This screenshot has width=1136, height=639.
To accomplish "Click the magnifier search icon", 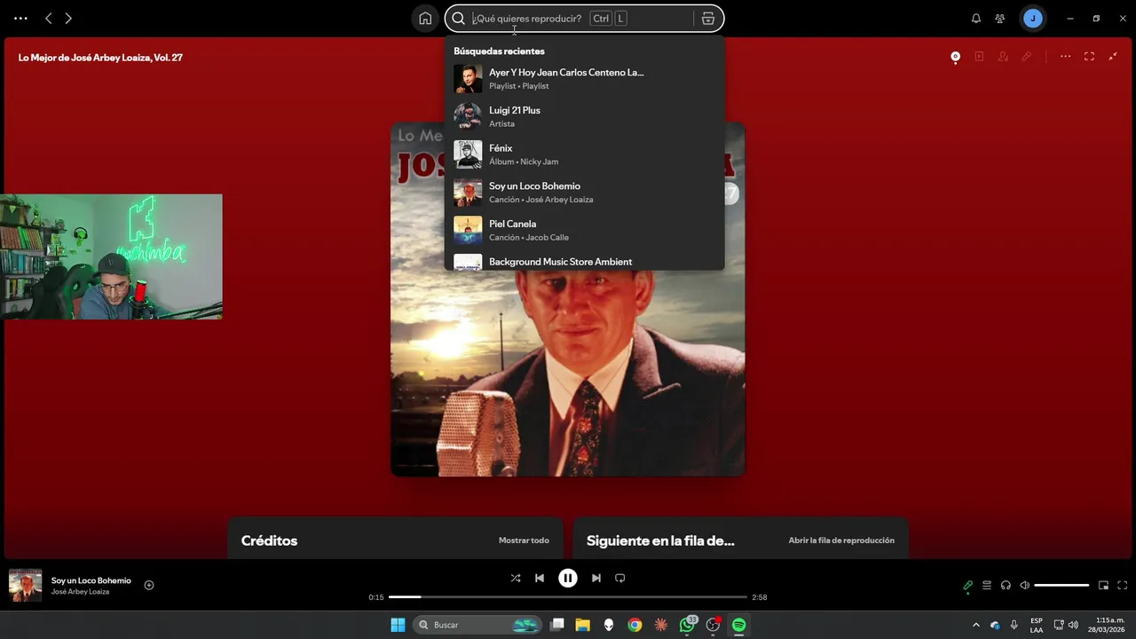I will (x=458, y=19).
